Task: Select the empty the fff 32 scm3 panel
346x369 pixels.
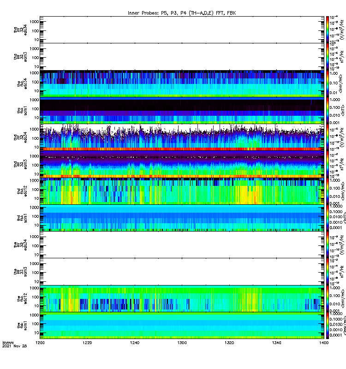Action: pyautogui.click(x=182, y=272)
